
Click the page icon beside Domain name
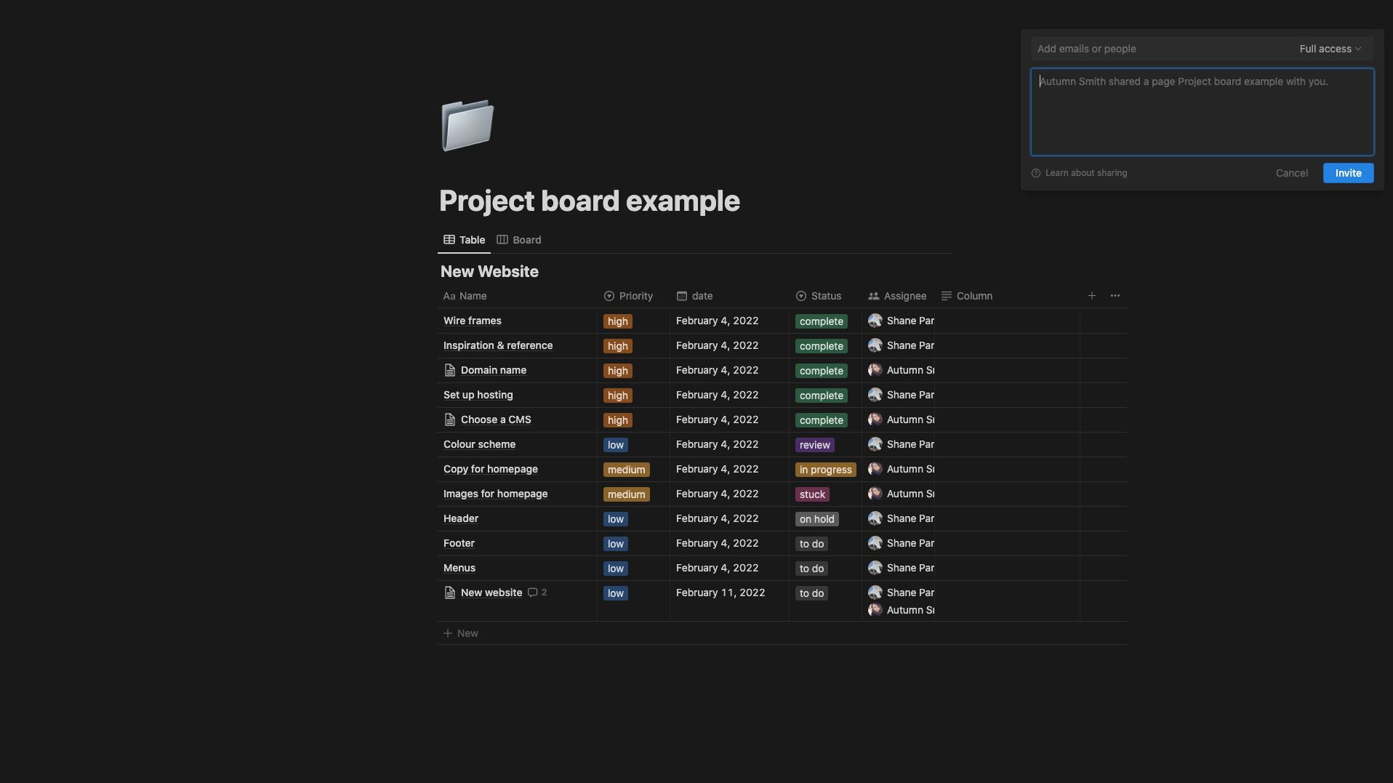pyautogui.click(x=450, y=370)
